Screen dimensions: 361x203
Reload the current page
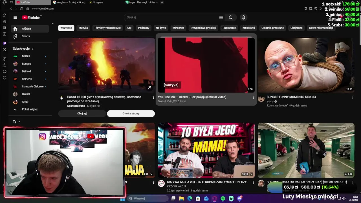click(21, 8)
